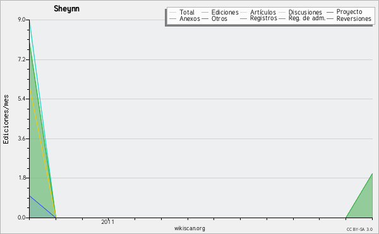
Task: Click the '7.2' y-axis label
Action: [x=21, y=59]
